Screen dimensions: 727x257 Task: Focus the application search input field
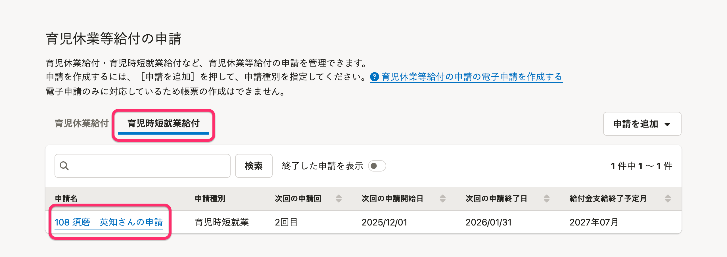(143, 166)
